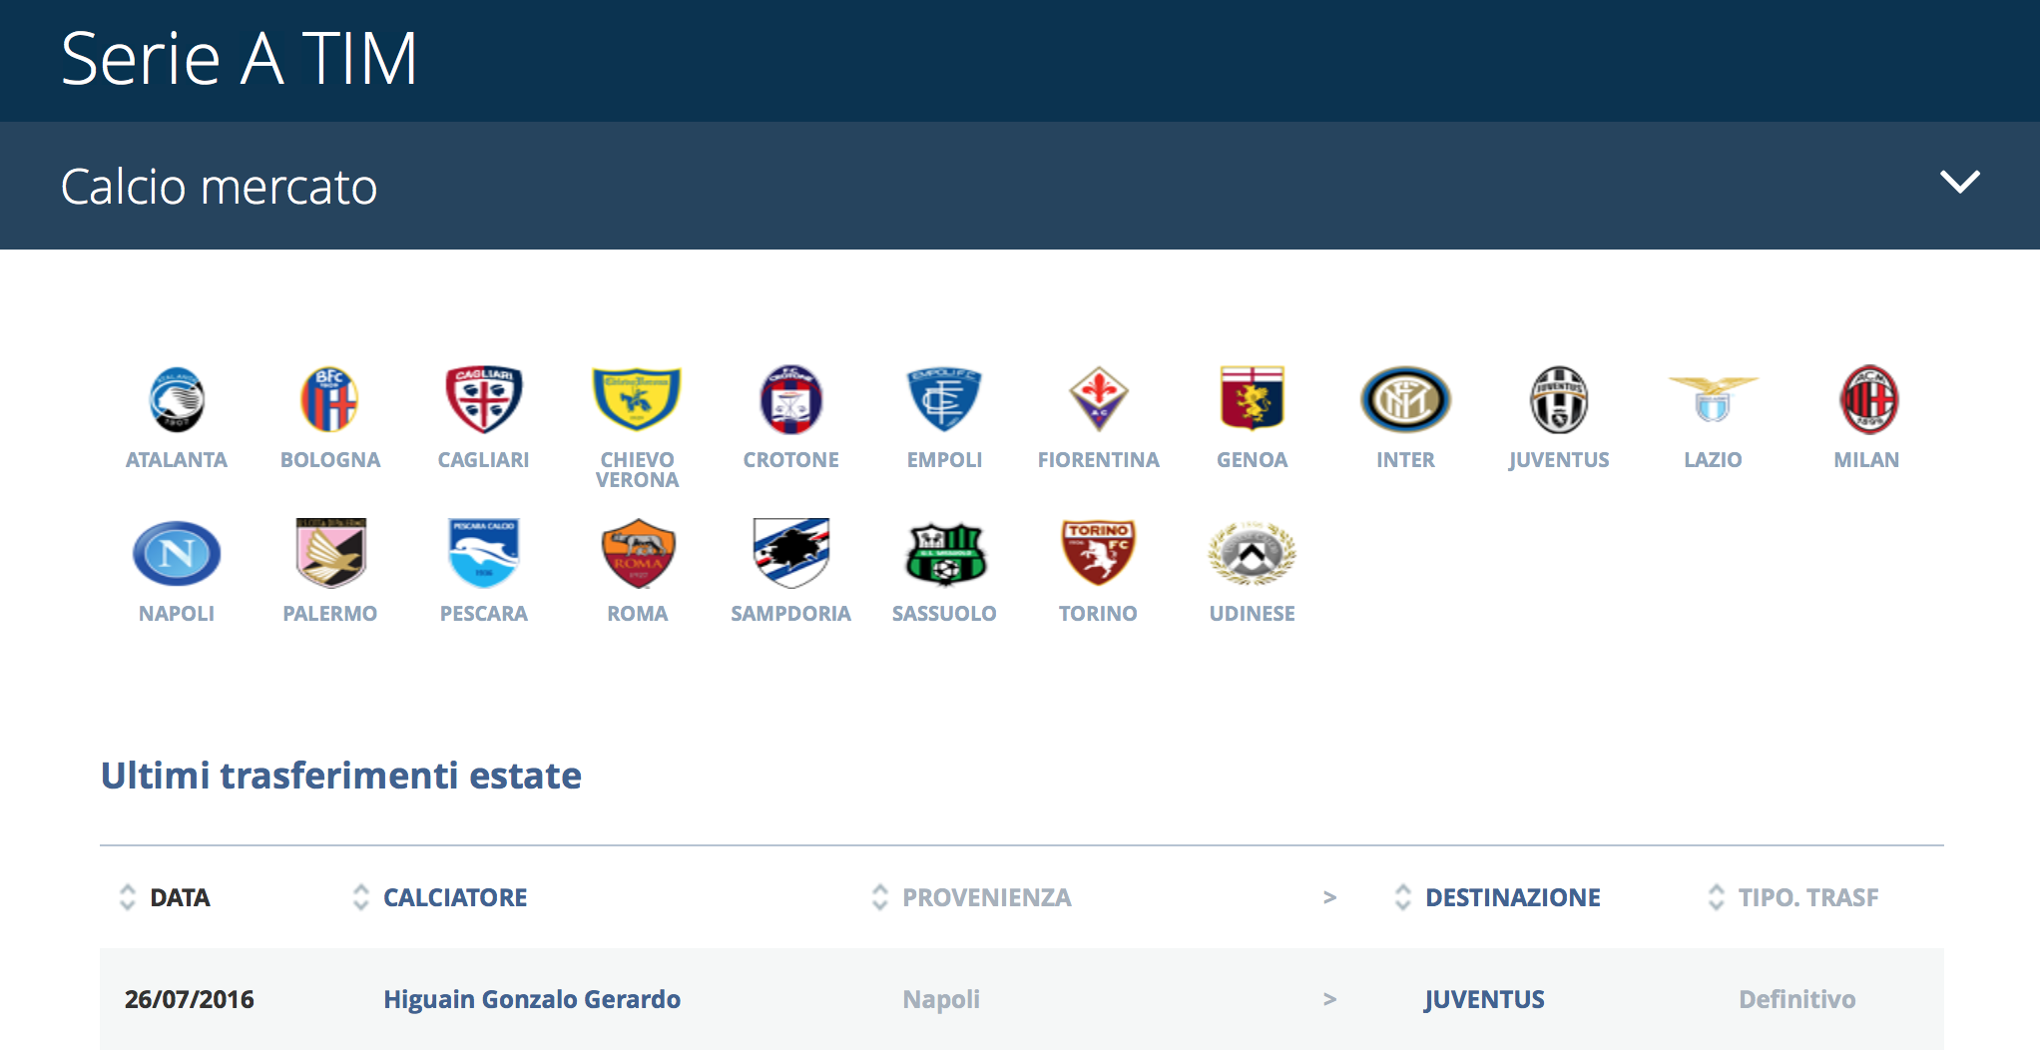Click the PALERMO team name label
2040x1050 pixels.
(330, 614)
